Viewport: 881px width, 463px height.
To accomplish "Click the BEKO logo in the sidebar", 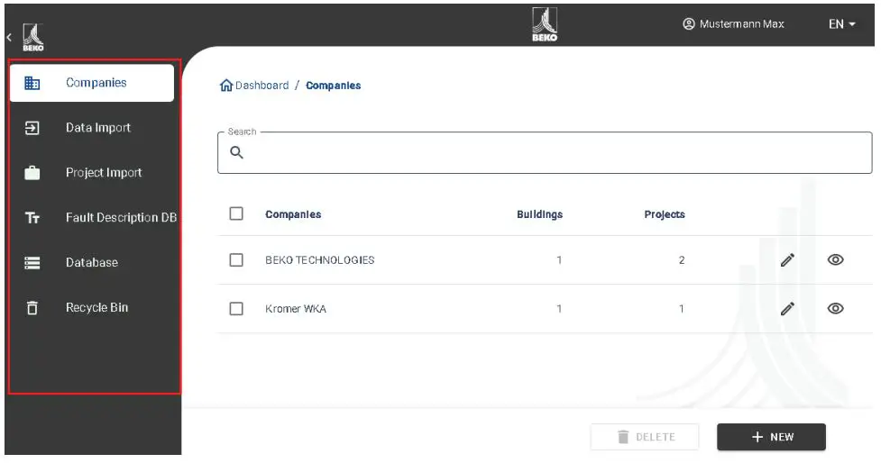I will tap(33, 38).
